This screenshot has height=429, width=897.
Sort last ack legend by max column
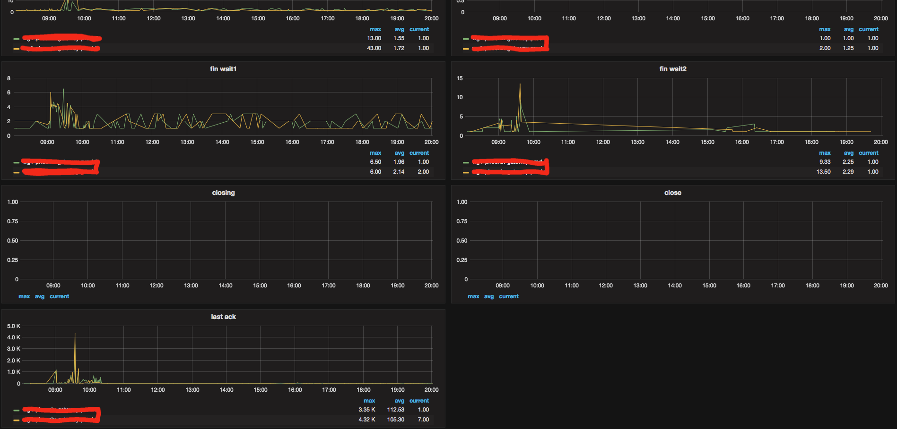(x=369, y=401)
